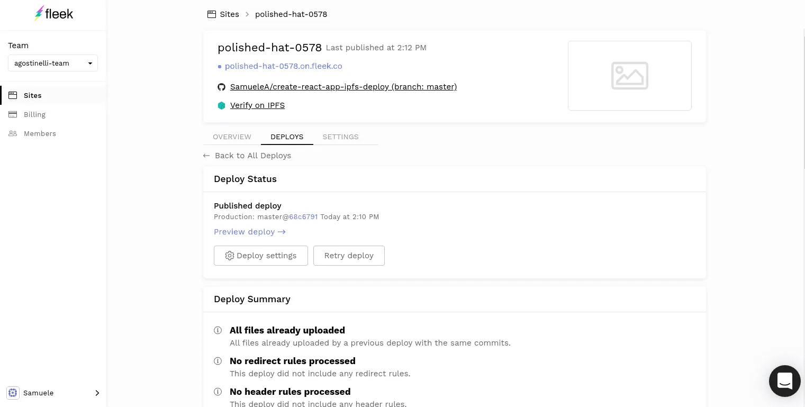Click the IPFS cube icon
This screenshot has height=407, width=805.
(x=222, y=105)
